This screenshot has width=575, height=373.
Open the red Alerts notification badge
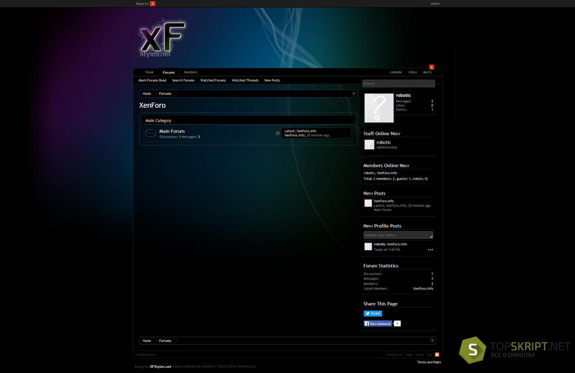click(x=432, y=67)
